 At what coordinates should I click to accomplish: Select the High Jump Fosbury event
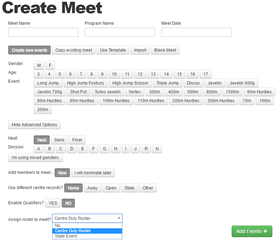point(85,83)
